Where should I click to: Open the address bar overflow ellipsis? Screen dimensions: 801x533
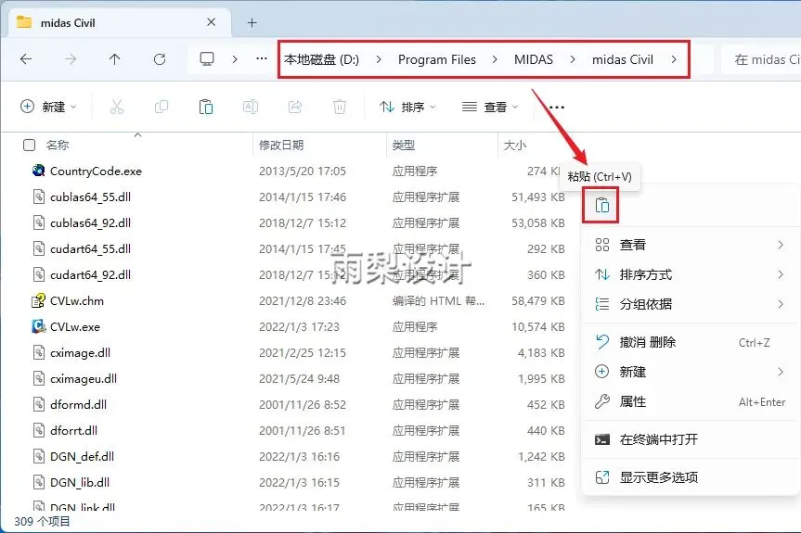(262, 58)
